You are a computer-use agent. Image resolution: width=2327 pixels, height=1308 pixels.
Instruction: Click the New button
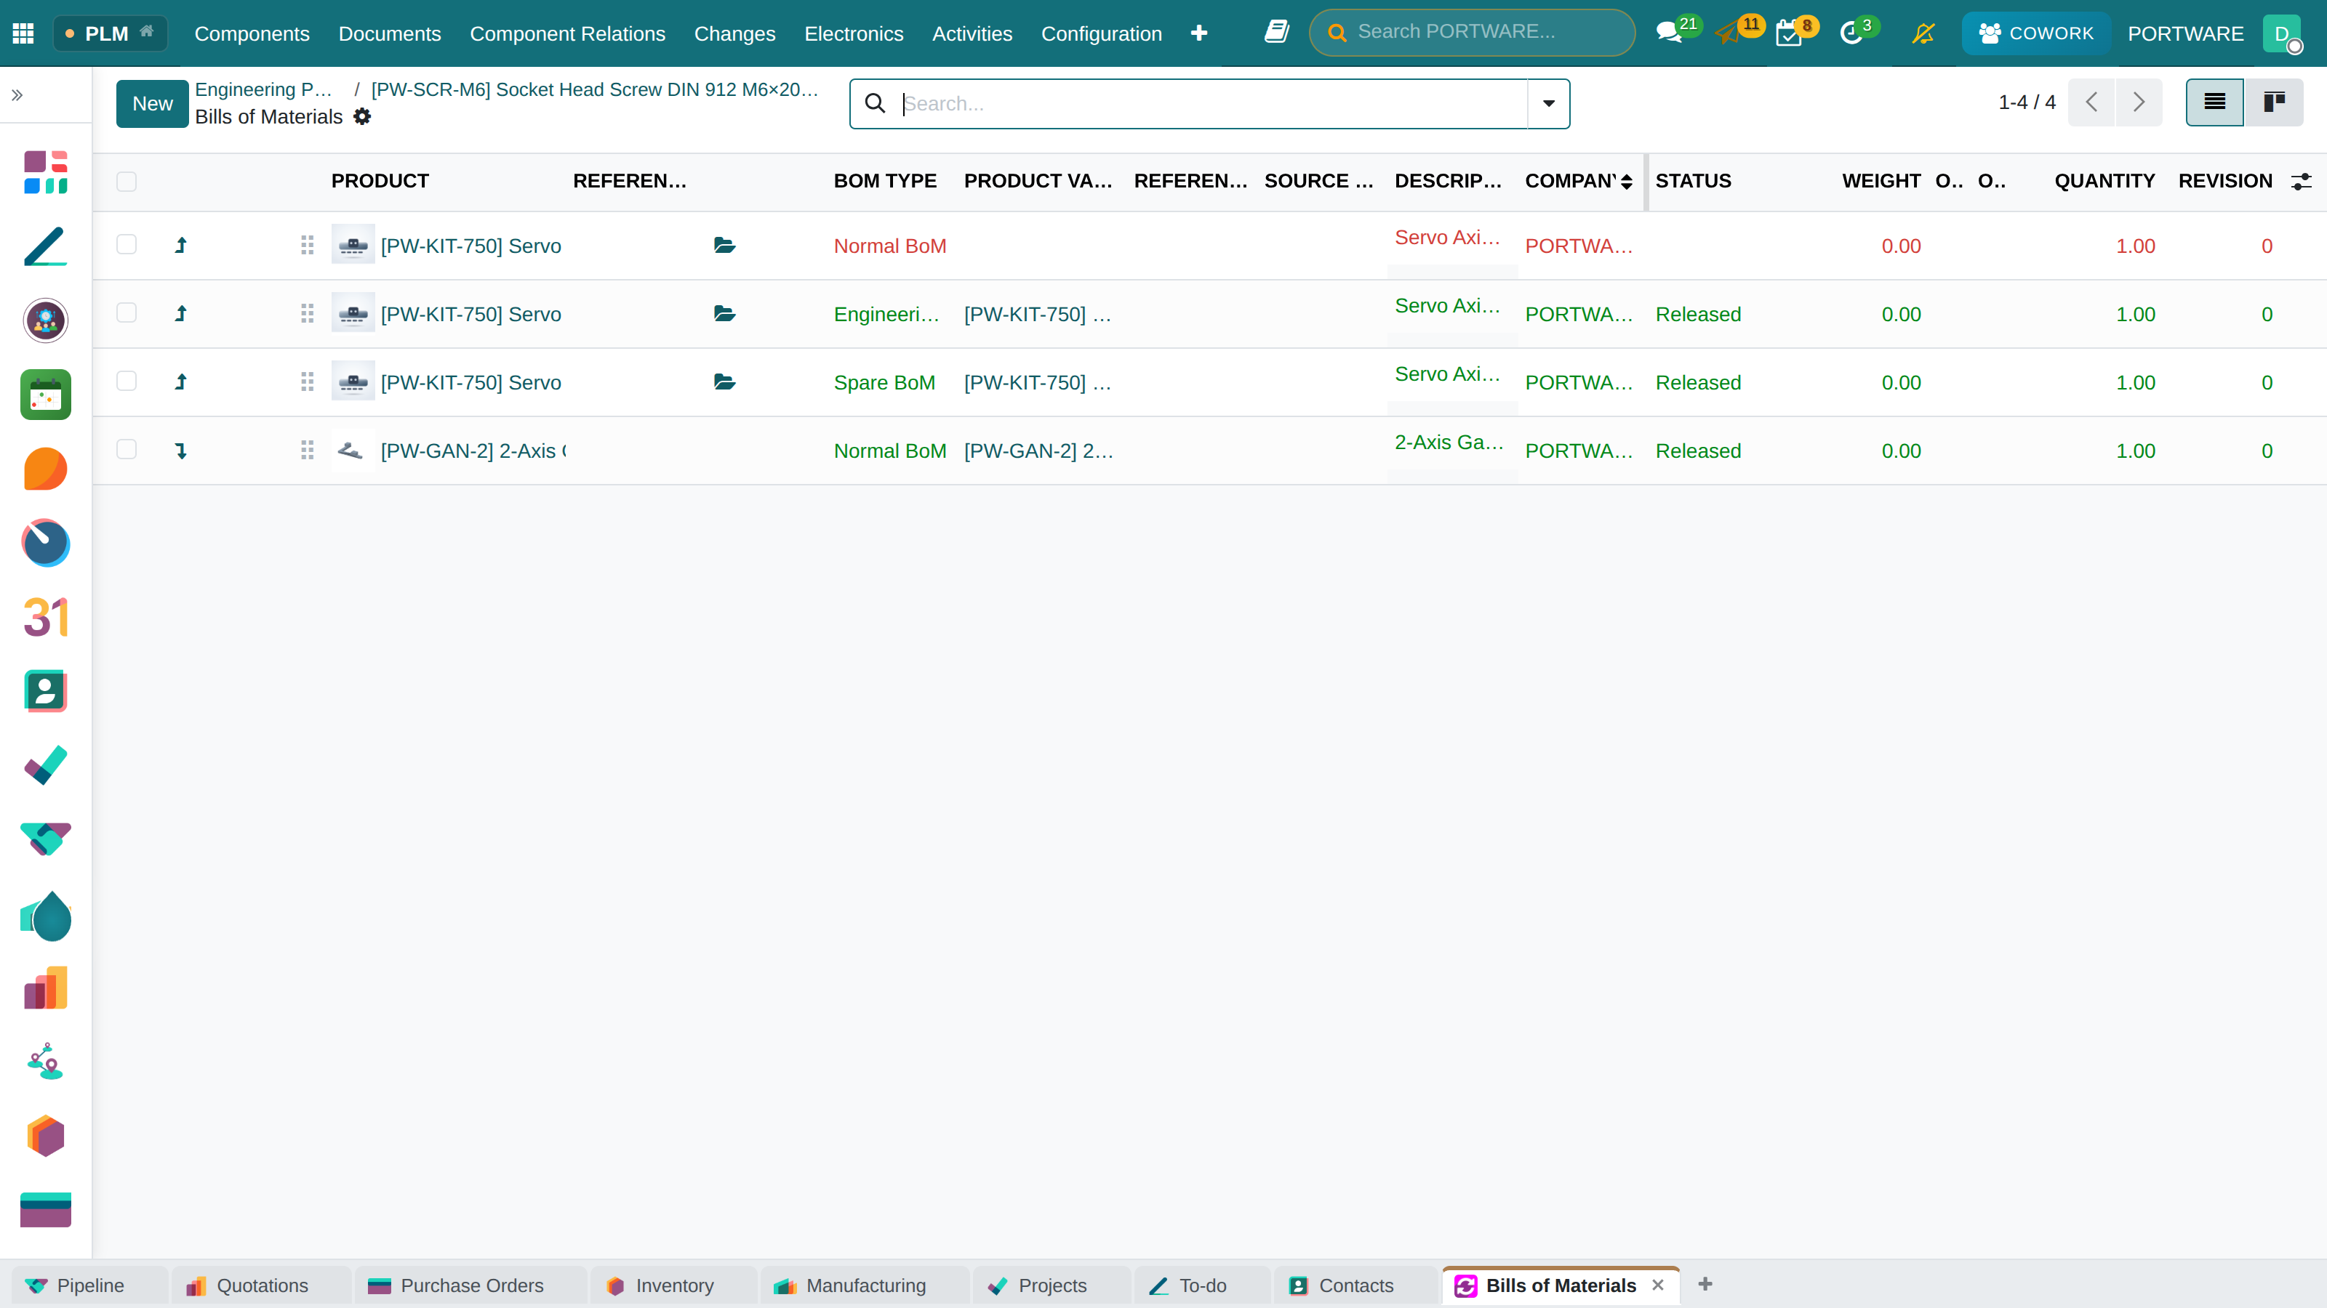[x=152, y=104]
